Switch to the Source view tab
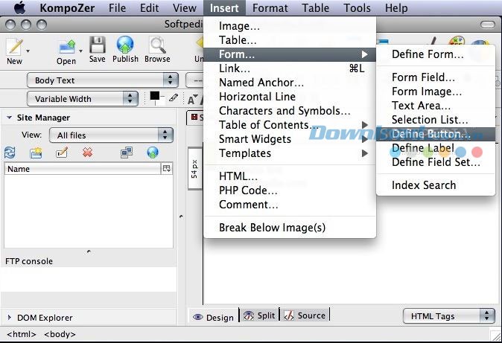This screenshot has width=502, height=343. (x=305, y=315)
